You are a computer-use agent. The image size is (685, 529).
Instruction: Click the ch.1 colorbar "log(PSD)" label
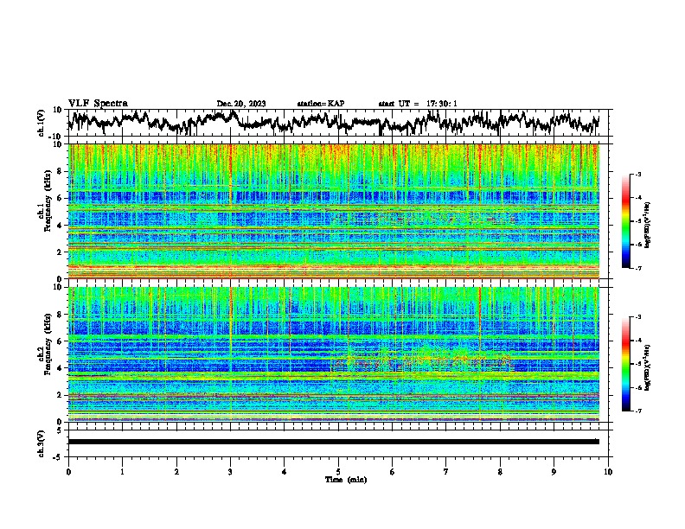coord(648,225)
